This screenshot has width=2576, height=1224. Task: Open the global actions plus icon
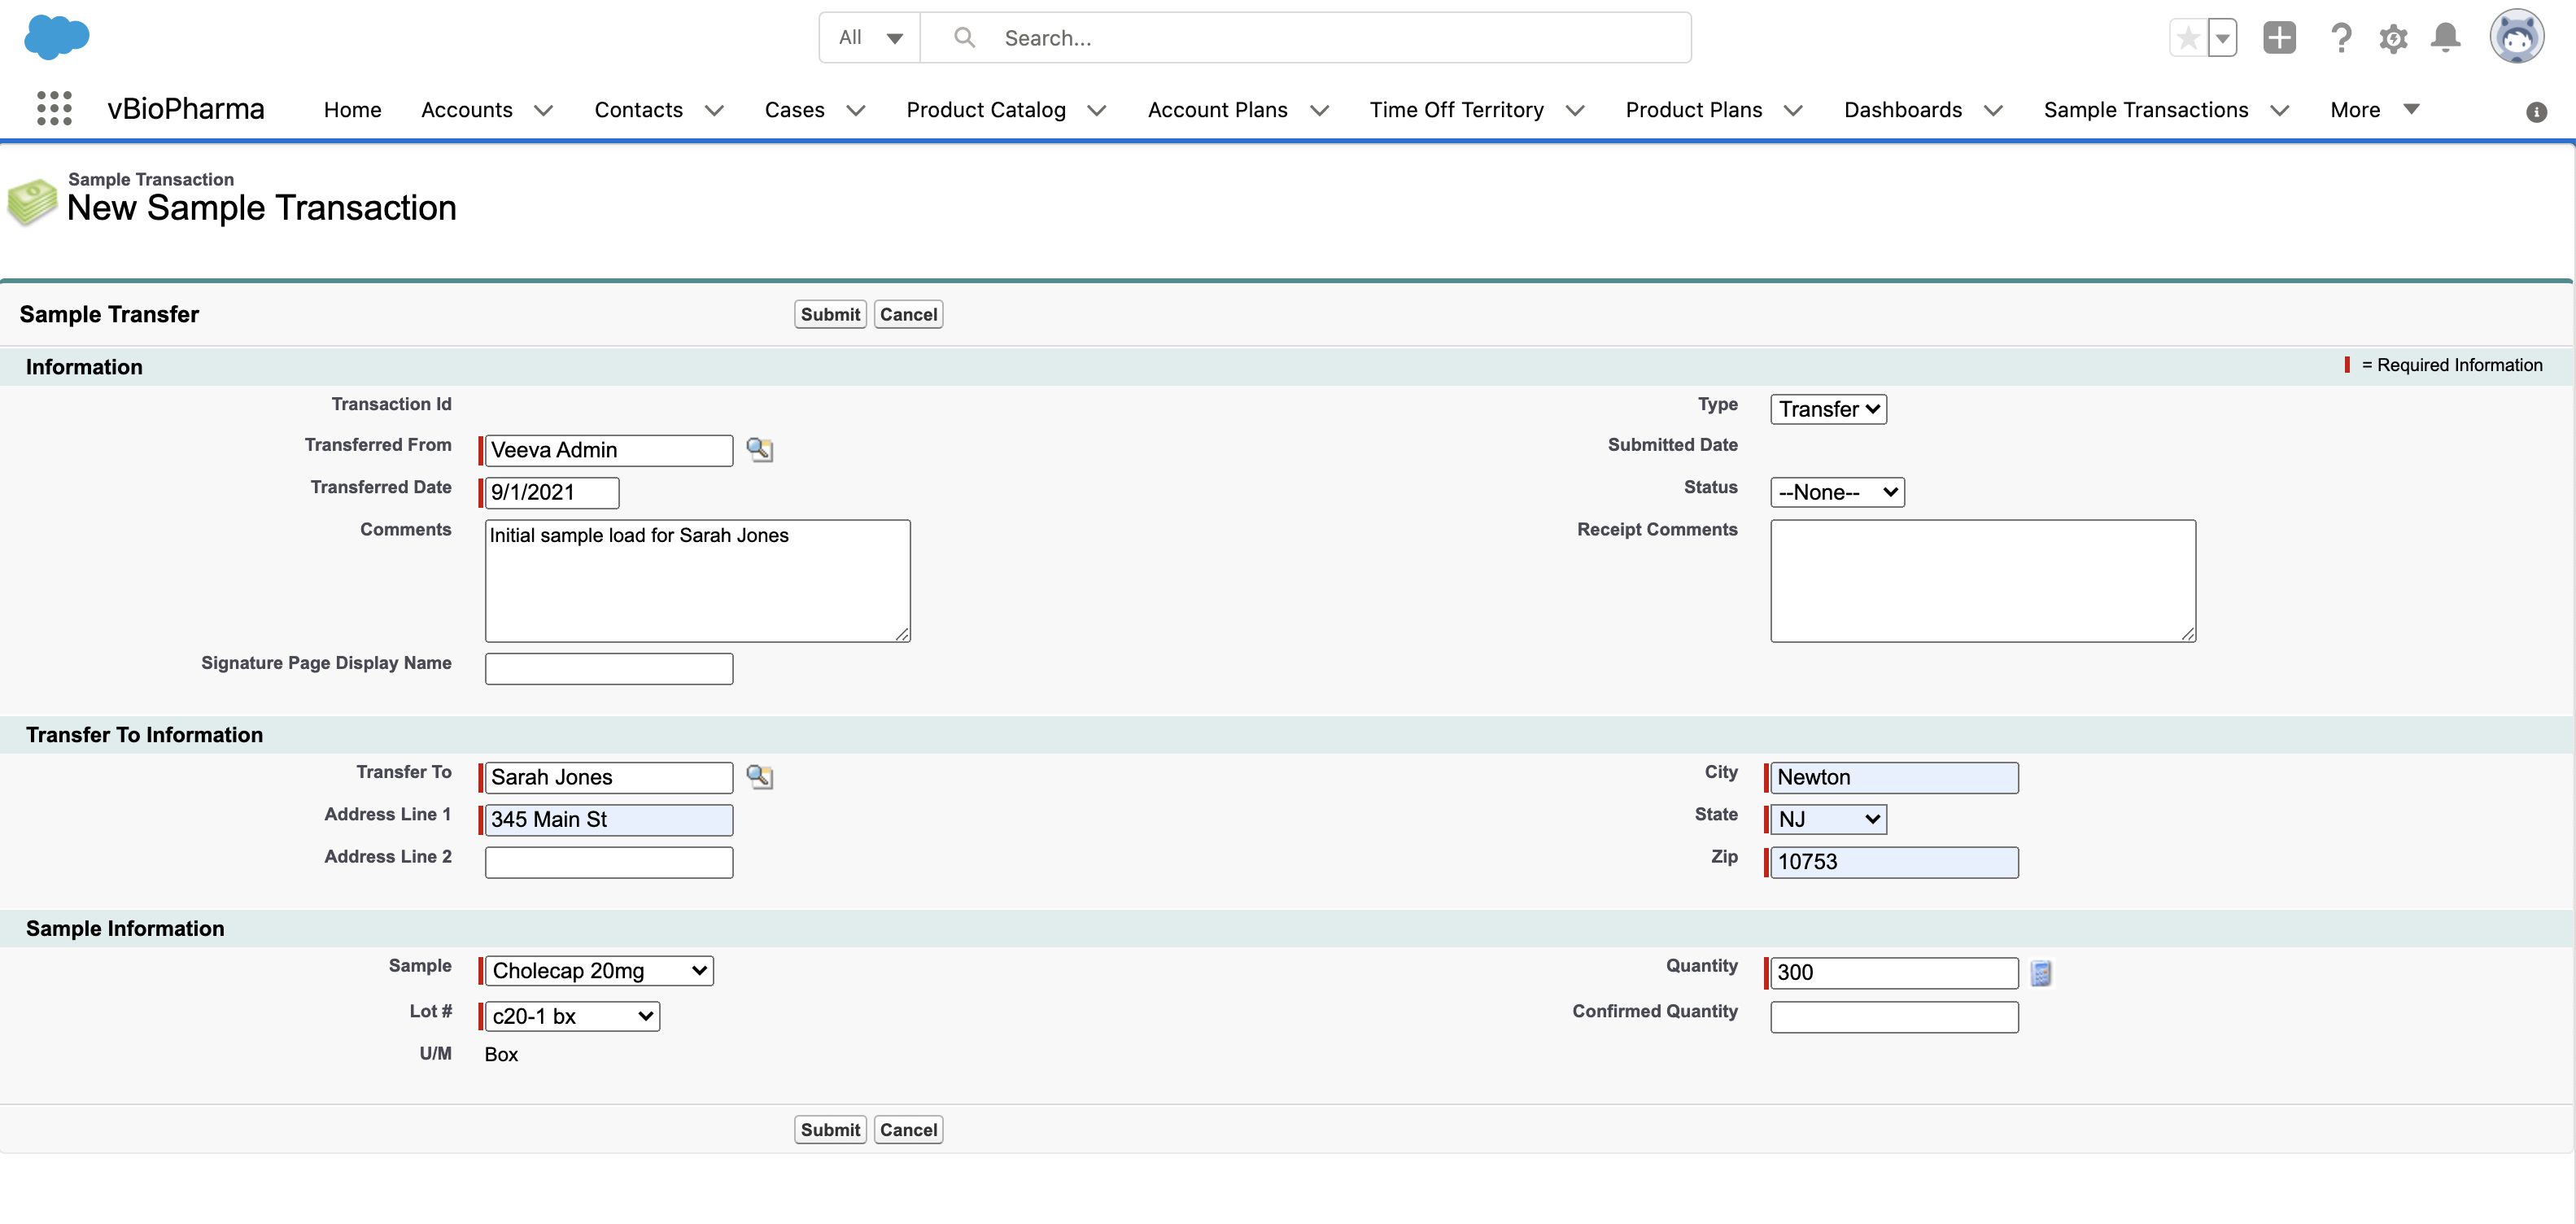pos(2279,38)
